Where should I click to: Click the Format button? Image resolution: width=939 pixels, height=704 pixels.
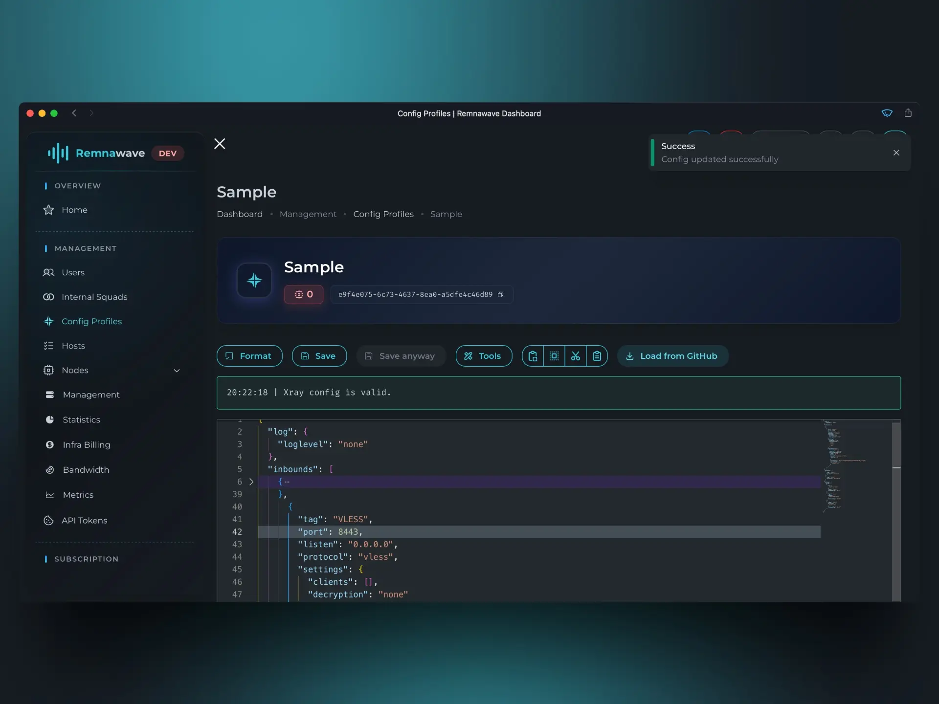coord(249,356)
